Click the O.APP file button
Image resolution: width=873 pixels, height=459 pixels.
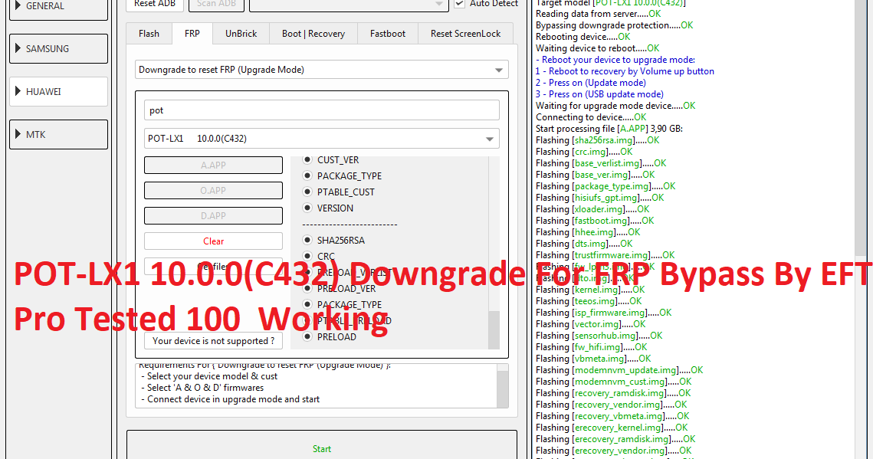213,190
